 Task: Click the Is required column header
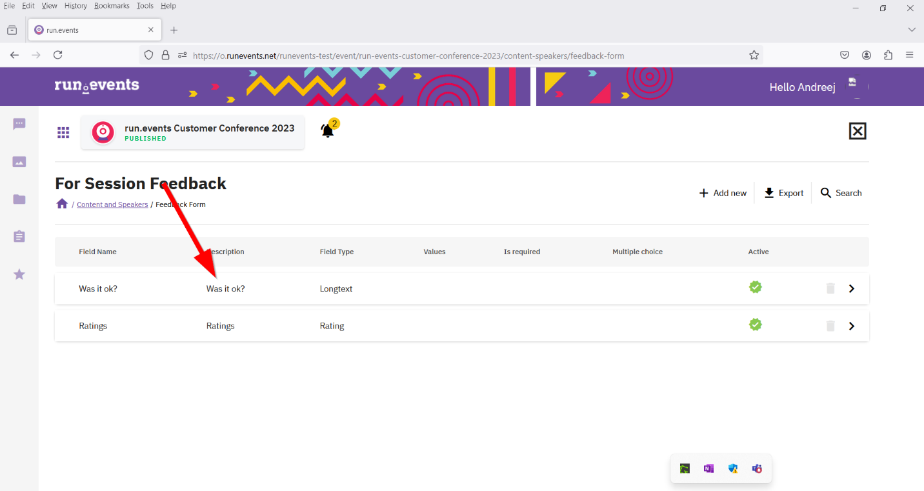click(x=522, y=252)
